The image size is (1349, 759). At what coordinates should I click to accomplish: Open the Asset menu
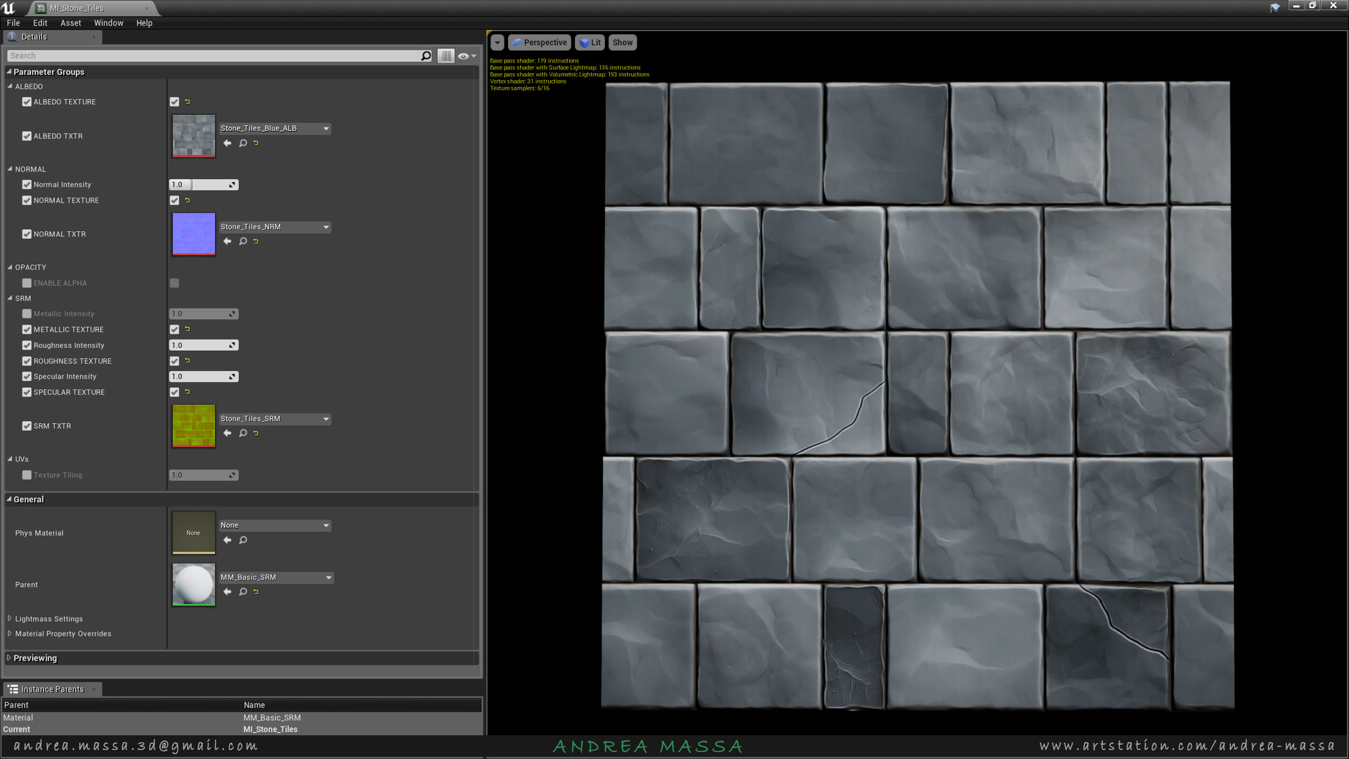70,23
